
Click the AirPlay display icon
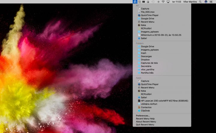coord(168,2)
